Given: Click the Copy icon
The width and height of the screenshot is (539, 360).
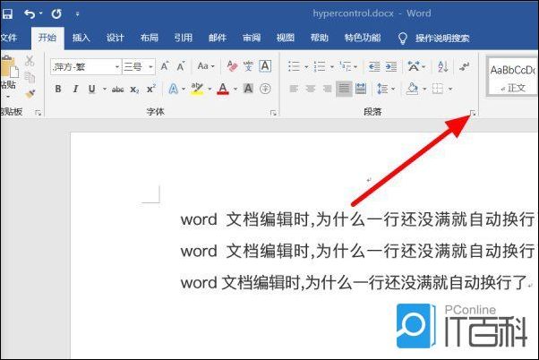Looking at the screenshot, I should (x=30, y=77).
